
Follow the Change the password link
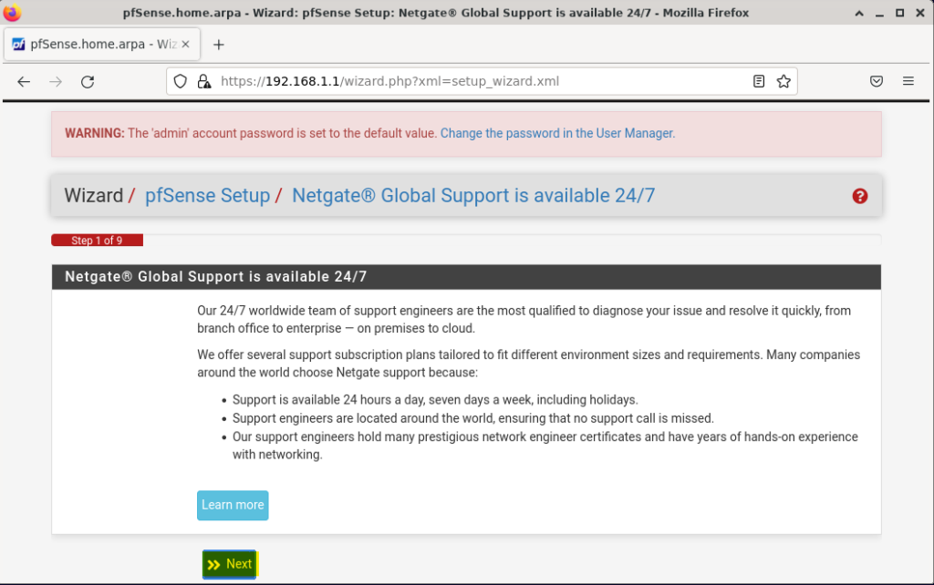click(557, 133)
